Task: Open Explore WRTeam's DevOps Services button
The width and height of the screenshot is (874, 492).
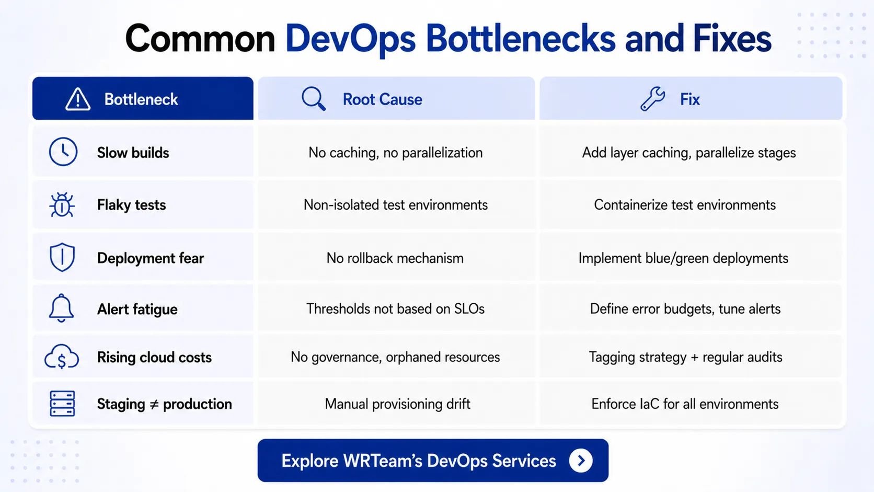Action: coord(433,461)
